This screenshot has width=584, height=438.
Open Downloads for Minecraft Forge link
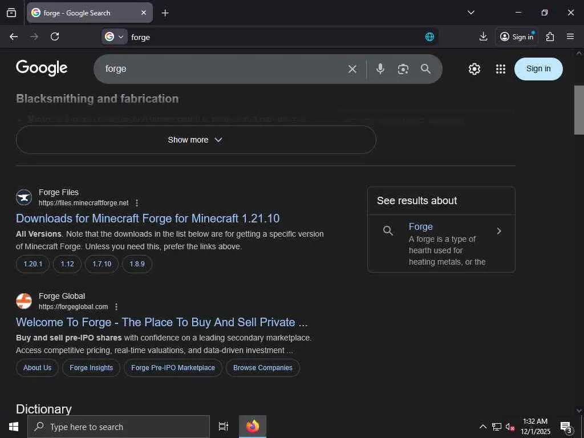click(x=148, y=218)
